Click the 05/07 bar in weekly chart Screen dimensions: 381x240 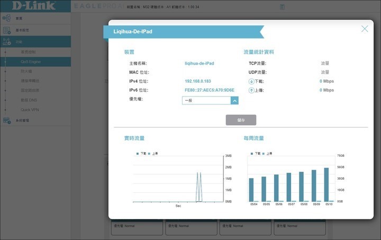click(x=289, y=187)
